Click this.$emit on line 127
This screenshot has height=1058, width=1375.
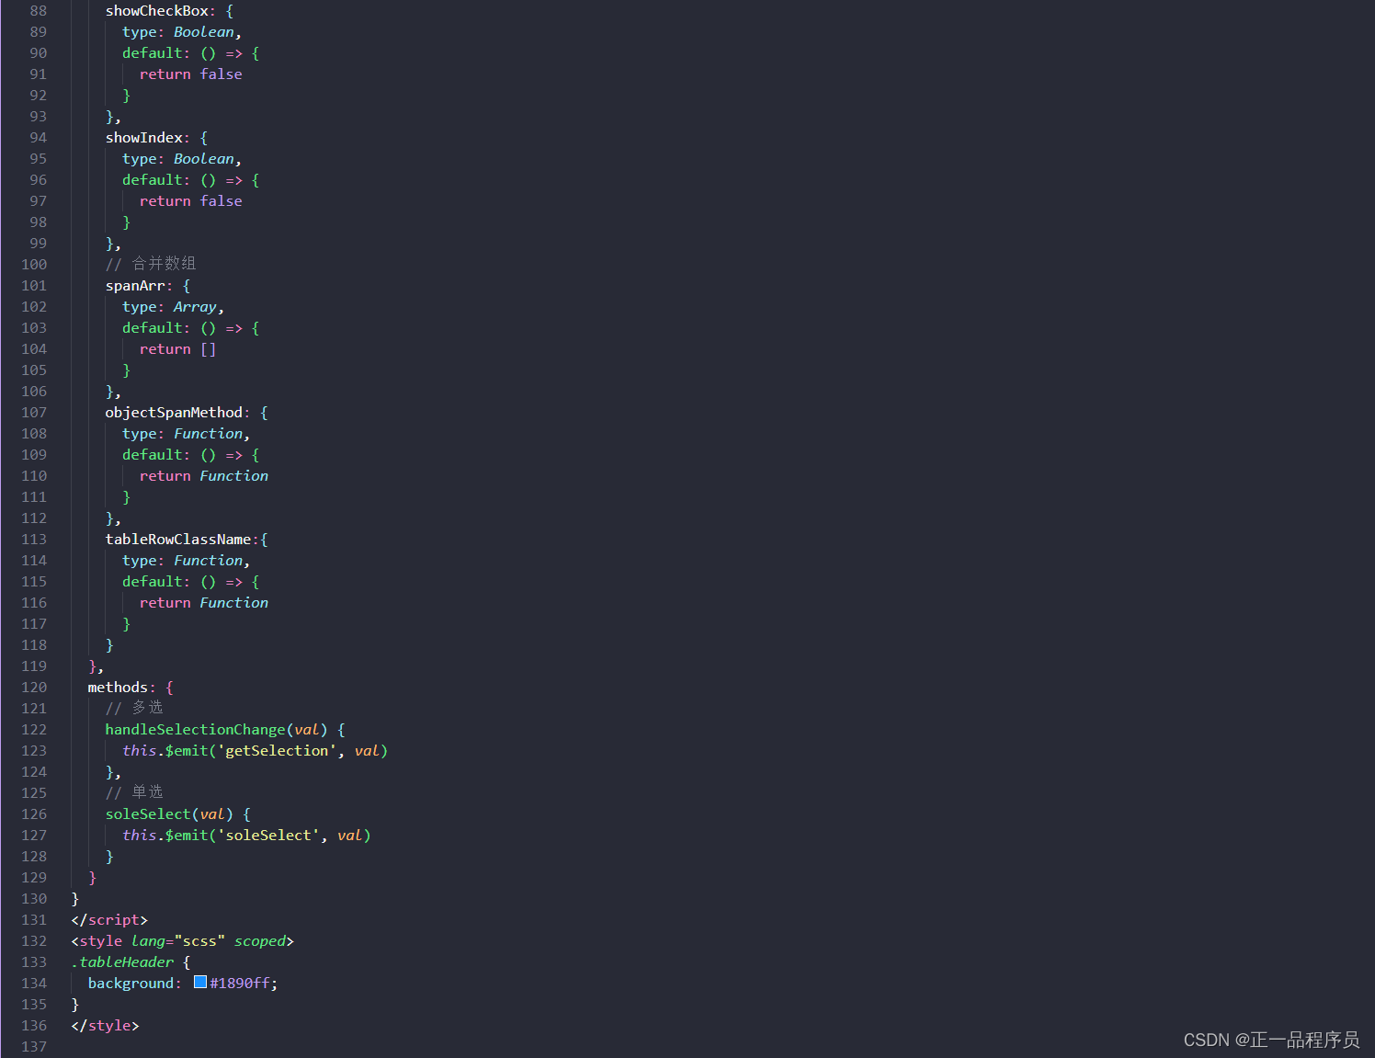165,836
